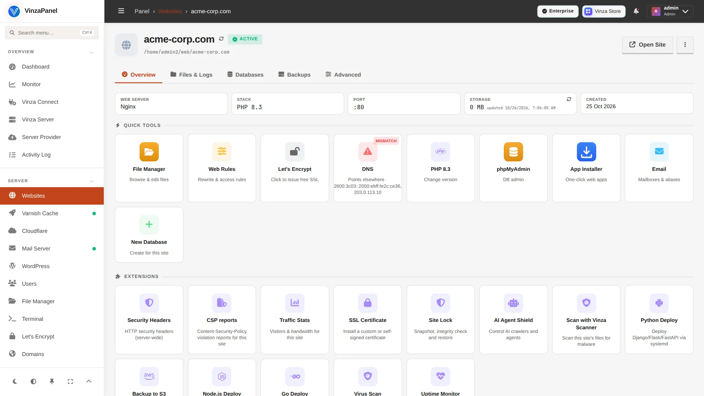Open the site three-dot options menu
Viewport: 704px width, 396px height.
click(x=685, y=45)
